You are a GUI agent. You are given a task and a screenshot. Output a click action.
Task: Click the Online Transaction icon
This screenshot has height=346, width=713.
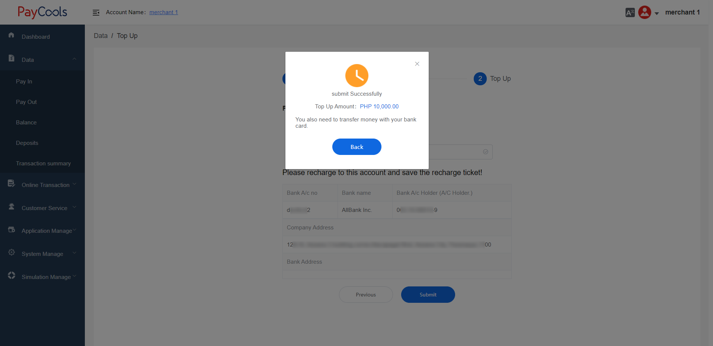[x=11, y=183]
